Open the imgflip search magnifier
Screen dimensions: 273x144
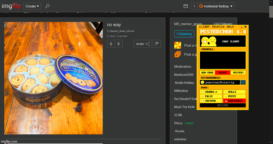[x=47, y=6]
